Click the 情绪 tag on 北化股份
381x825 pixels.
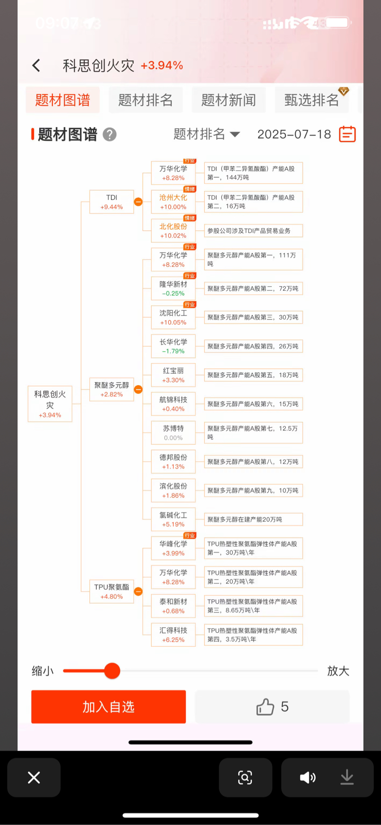click(190, 218)
